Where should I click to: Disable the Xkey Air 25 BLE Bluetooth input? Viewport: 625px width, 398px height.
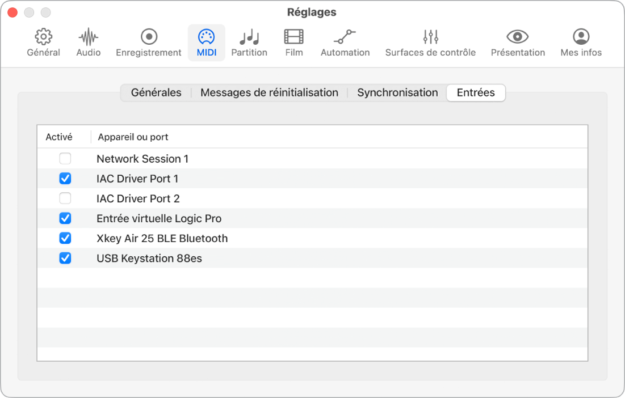tap(65, 238)
